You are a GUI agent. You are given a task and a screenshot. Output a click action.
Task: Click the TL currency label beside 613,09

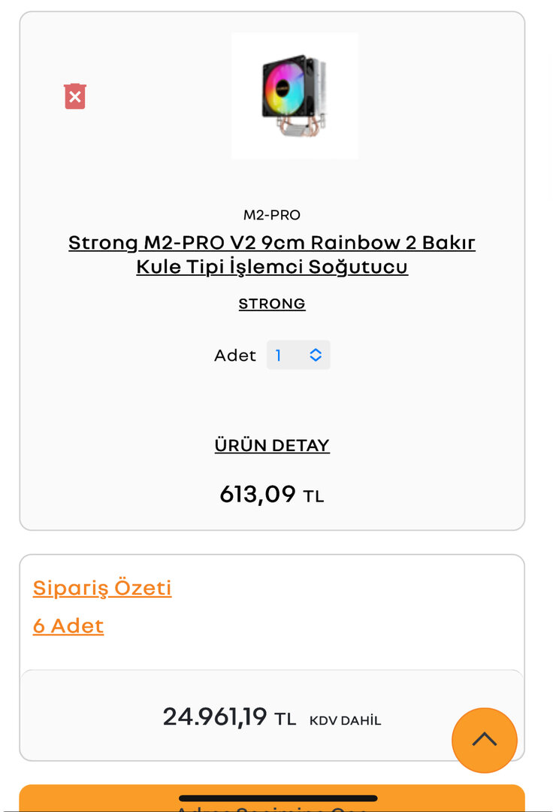(313, 497)
